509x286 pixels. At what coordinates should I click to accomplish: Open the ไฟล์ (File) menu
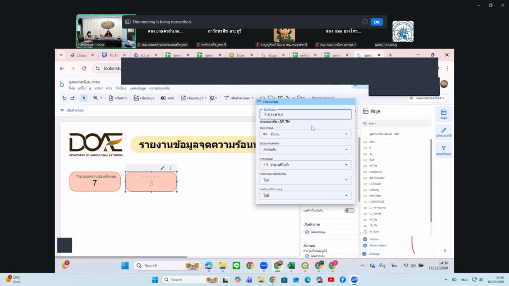[72, 88]
